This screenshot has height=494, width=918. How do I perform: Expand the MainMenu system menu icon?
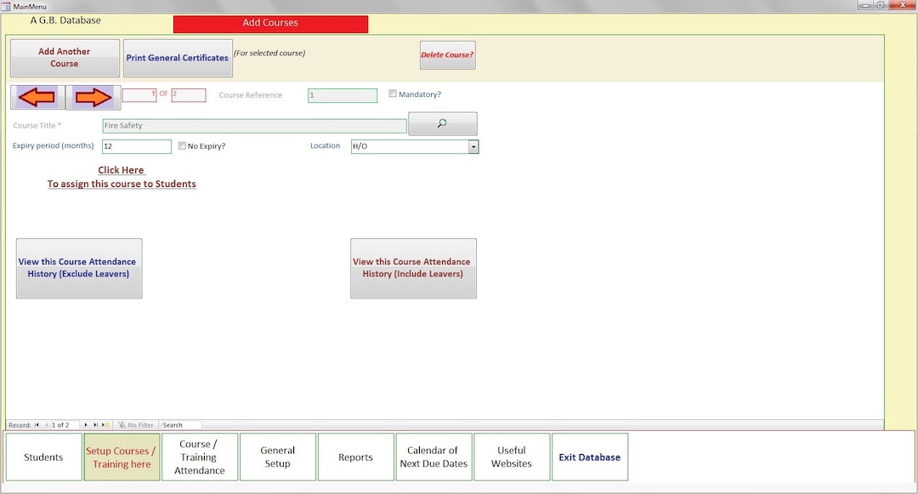pyautogui.click(x=6, y=5)
